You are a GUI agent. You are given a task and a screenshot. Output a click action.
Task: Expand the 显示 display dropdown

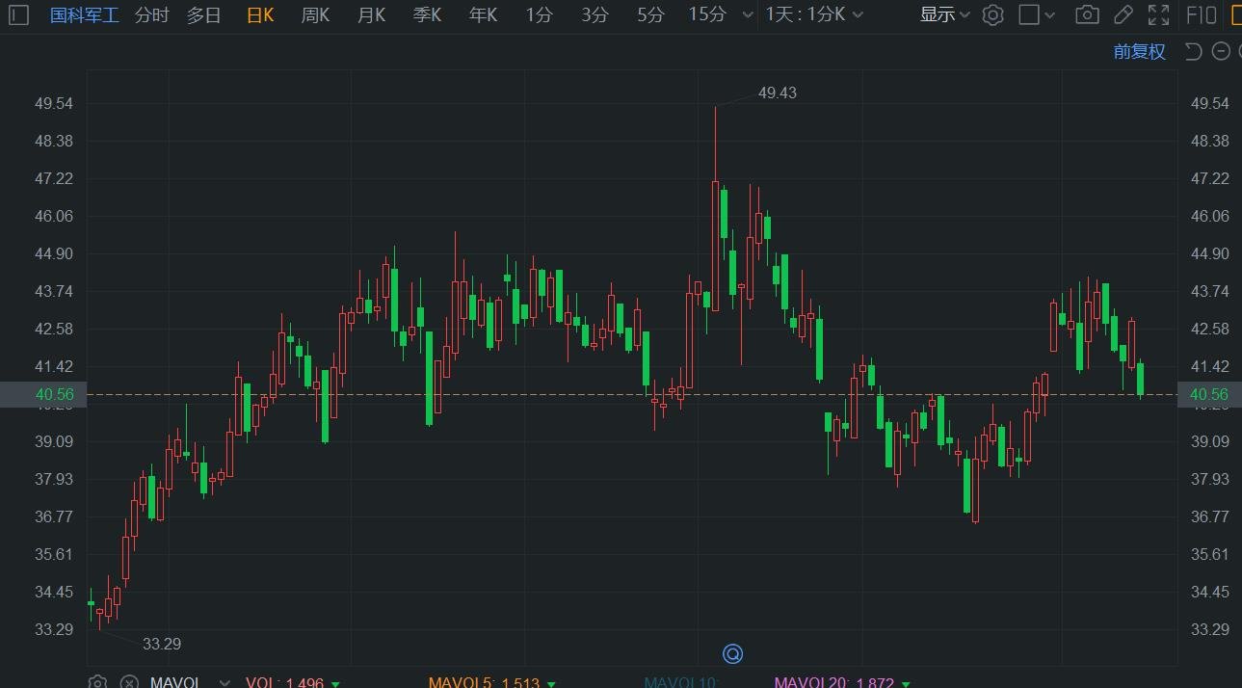944,14
